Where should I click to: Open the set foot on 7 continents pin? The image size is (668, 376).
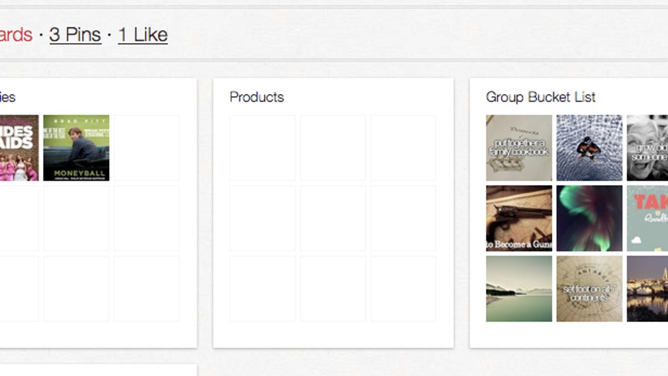(590, 289)
